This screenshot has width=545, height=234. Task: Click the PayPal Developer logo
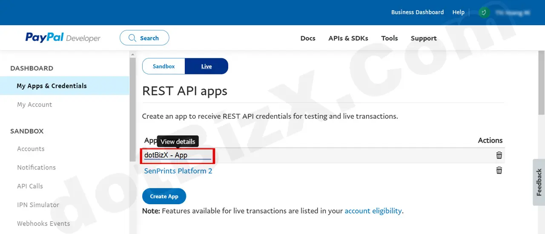coord(63,38)
